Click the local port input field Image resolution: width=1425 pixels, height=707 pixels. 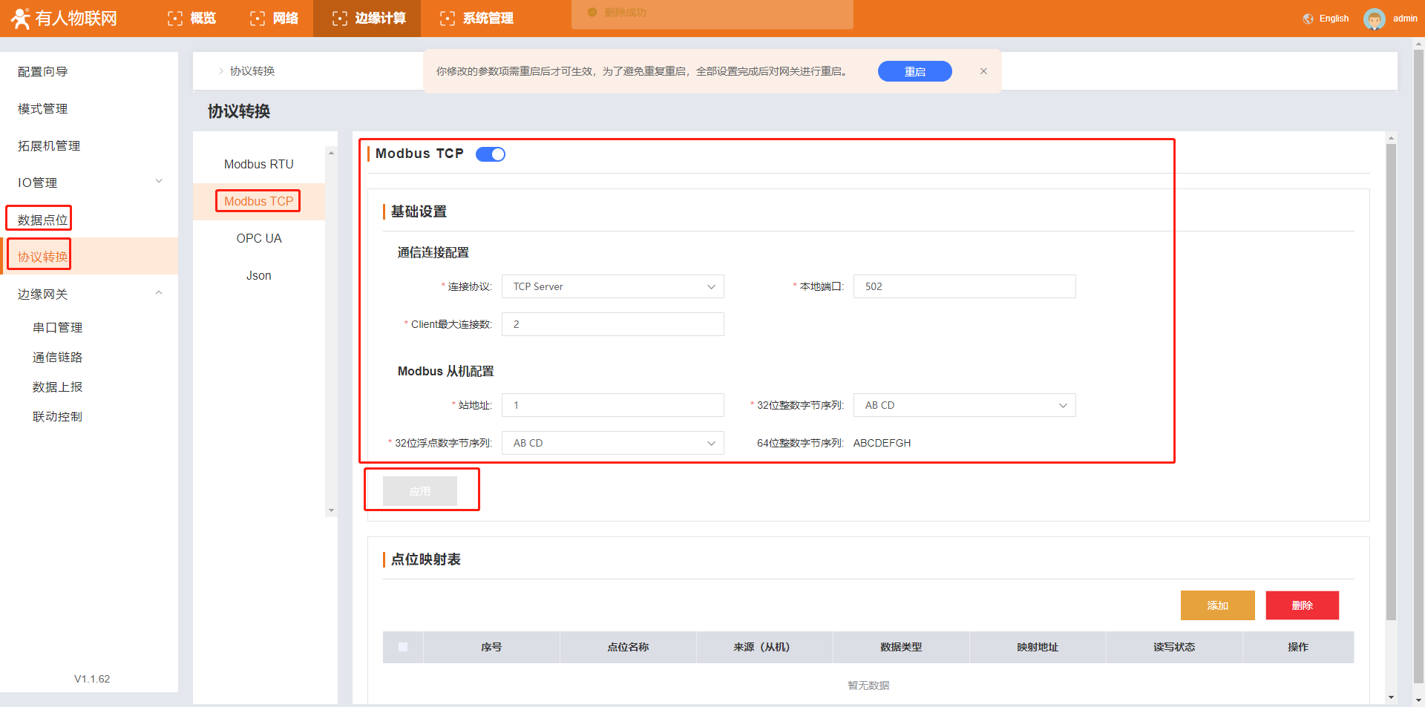pyautogui.click(x=964, y=286)
